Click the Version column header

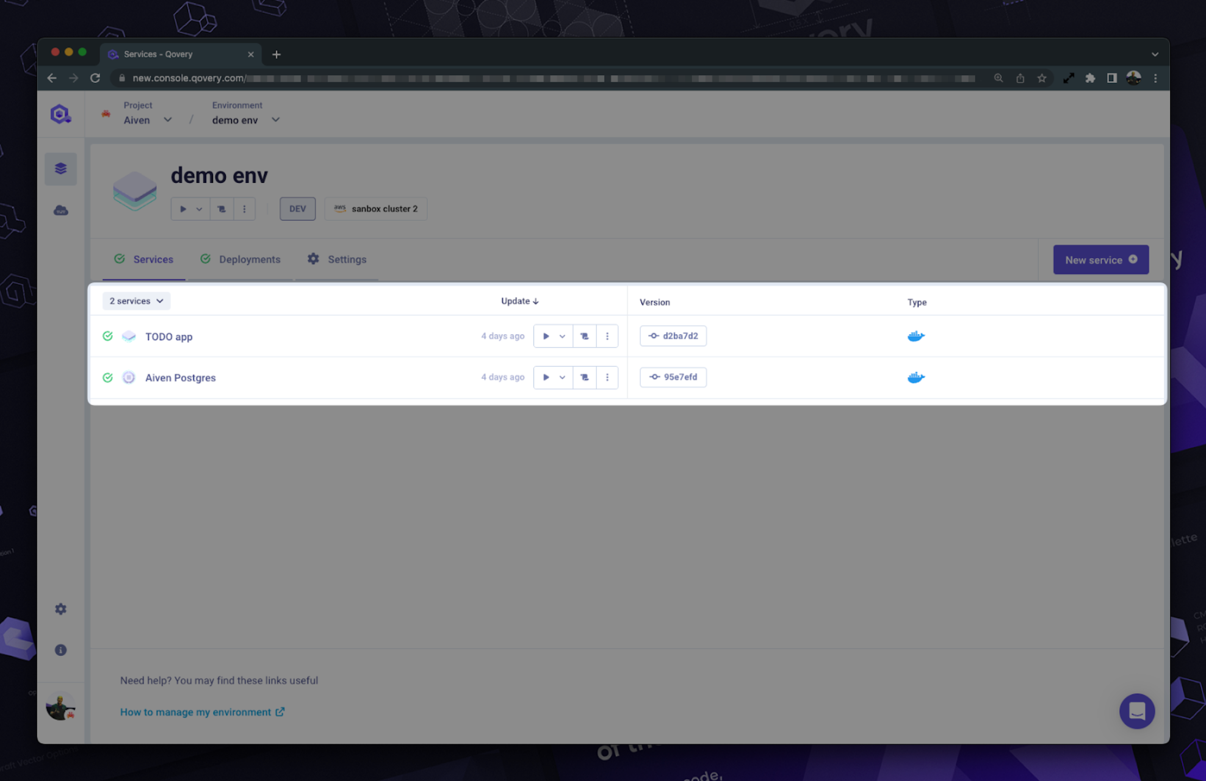(654, 302)
